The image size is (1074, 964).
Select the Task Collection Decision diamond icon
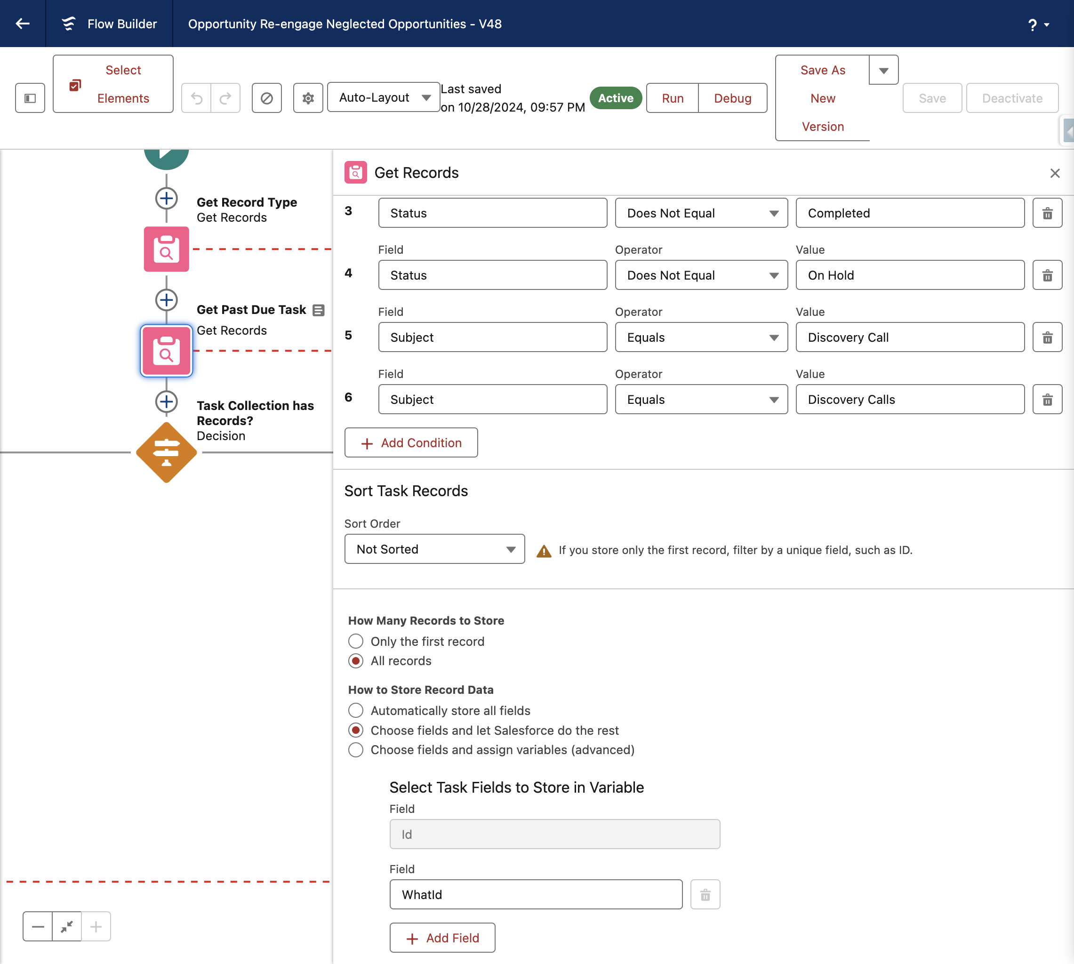[166, 452]
